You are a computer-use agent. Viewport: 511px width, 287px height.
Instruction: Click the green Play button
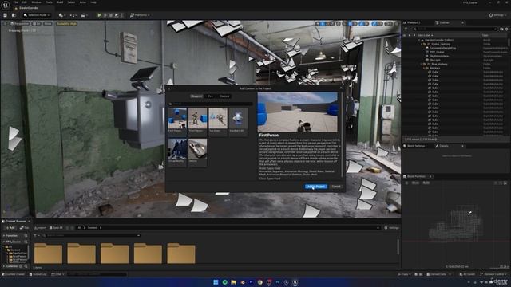point(99,15)
